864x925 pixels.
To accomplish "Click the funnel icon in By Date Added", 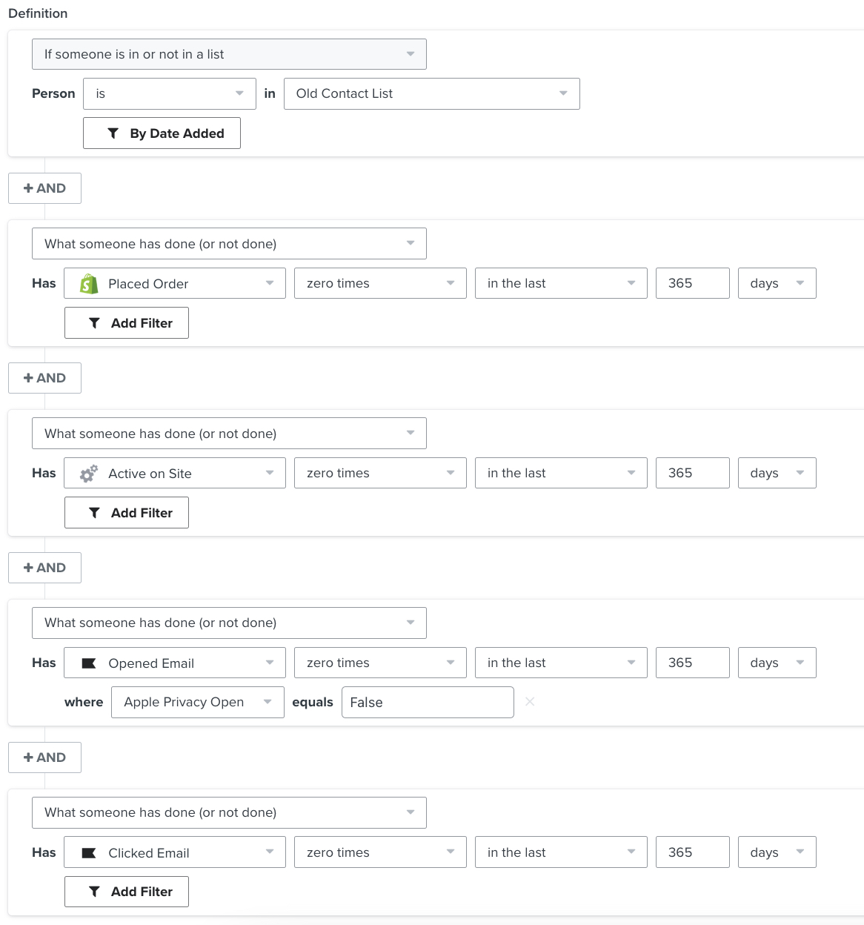I will [x=113, y=133].
